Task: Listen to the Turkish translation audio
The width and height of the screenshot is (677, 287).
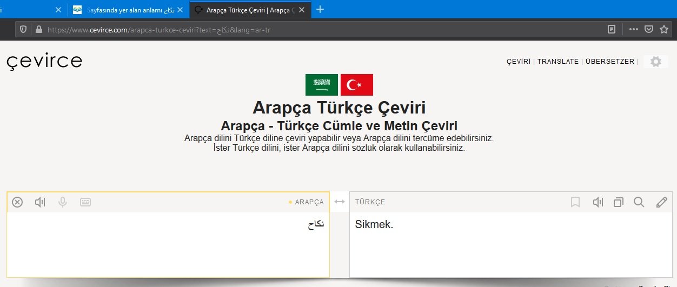Action: (x=598, y=202)
